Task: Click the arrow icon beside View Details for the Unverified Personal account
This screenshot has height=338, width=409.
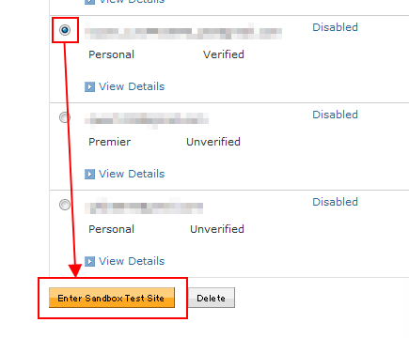Action: tap(89, 261)
